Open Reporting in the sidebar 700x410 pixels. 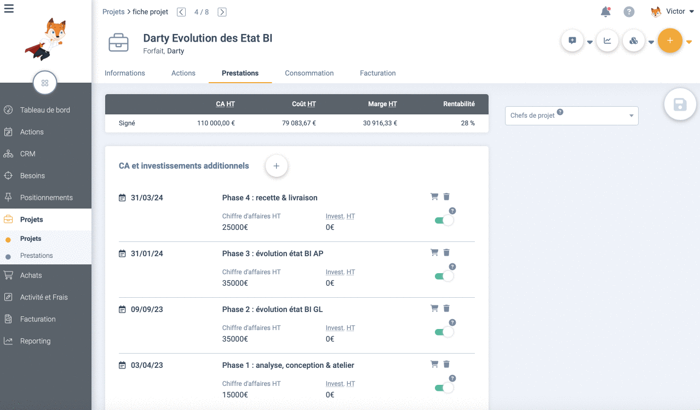(x=45, y=341)
